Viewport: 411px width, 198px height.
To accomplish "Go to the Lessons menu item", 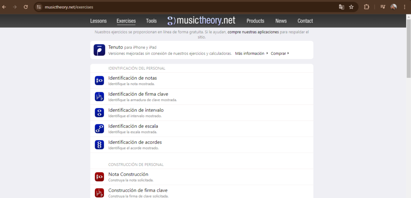I will (x=98, y=21).
